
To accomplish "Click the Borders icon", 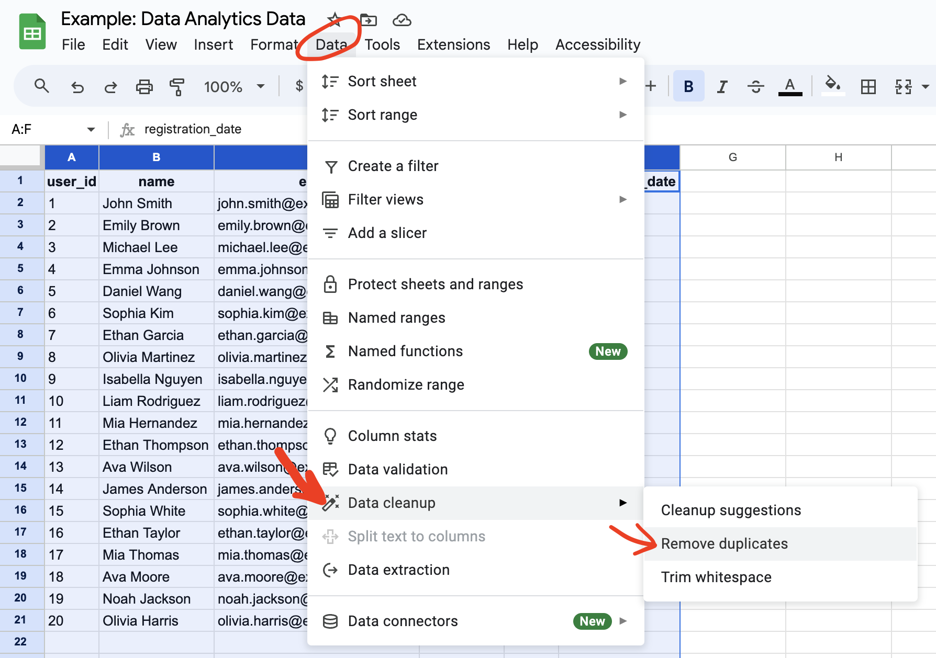I will click(868, 86).
